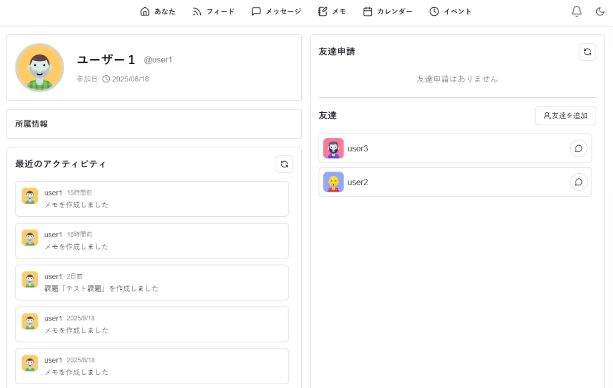This screenshot has height=388, width=613.
Task: Open the メッセージ tab
Action: click(x=276, y=12)
